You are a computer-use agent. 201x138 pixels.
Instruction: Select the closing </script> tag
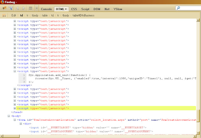tap(24, 85)
